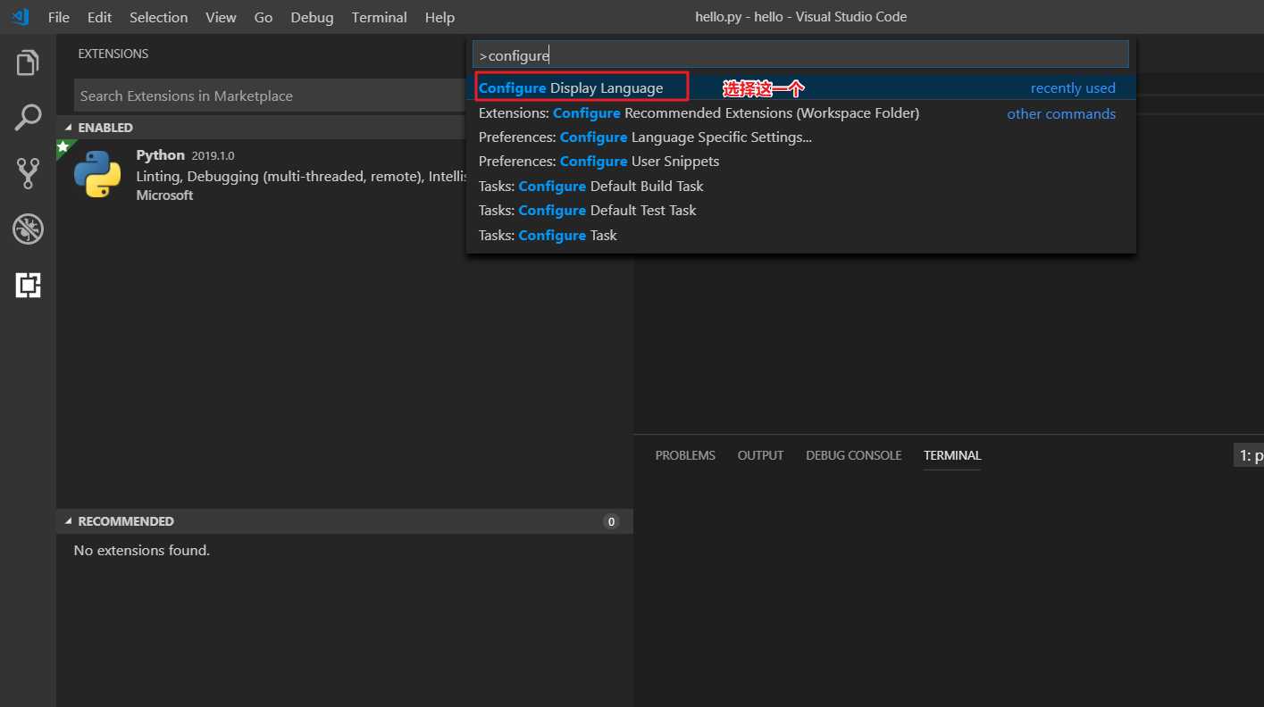The width and height of the screenshot is (1264, 707).
Task: Click the 'recently used' label
Action: pyautogui.click(x=1073, y=88)
